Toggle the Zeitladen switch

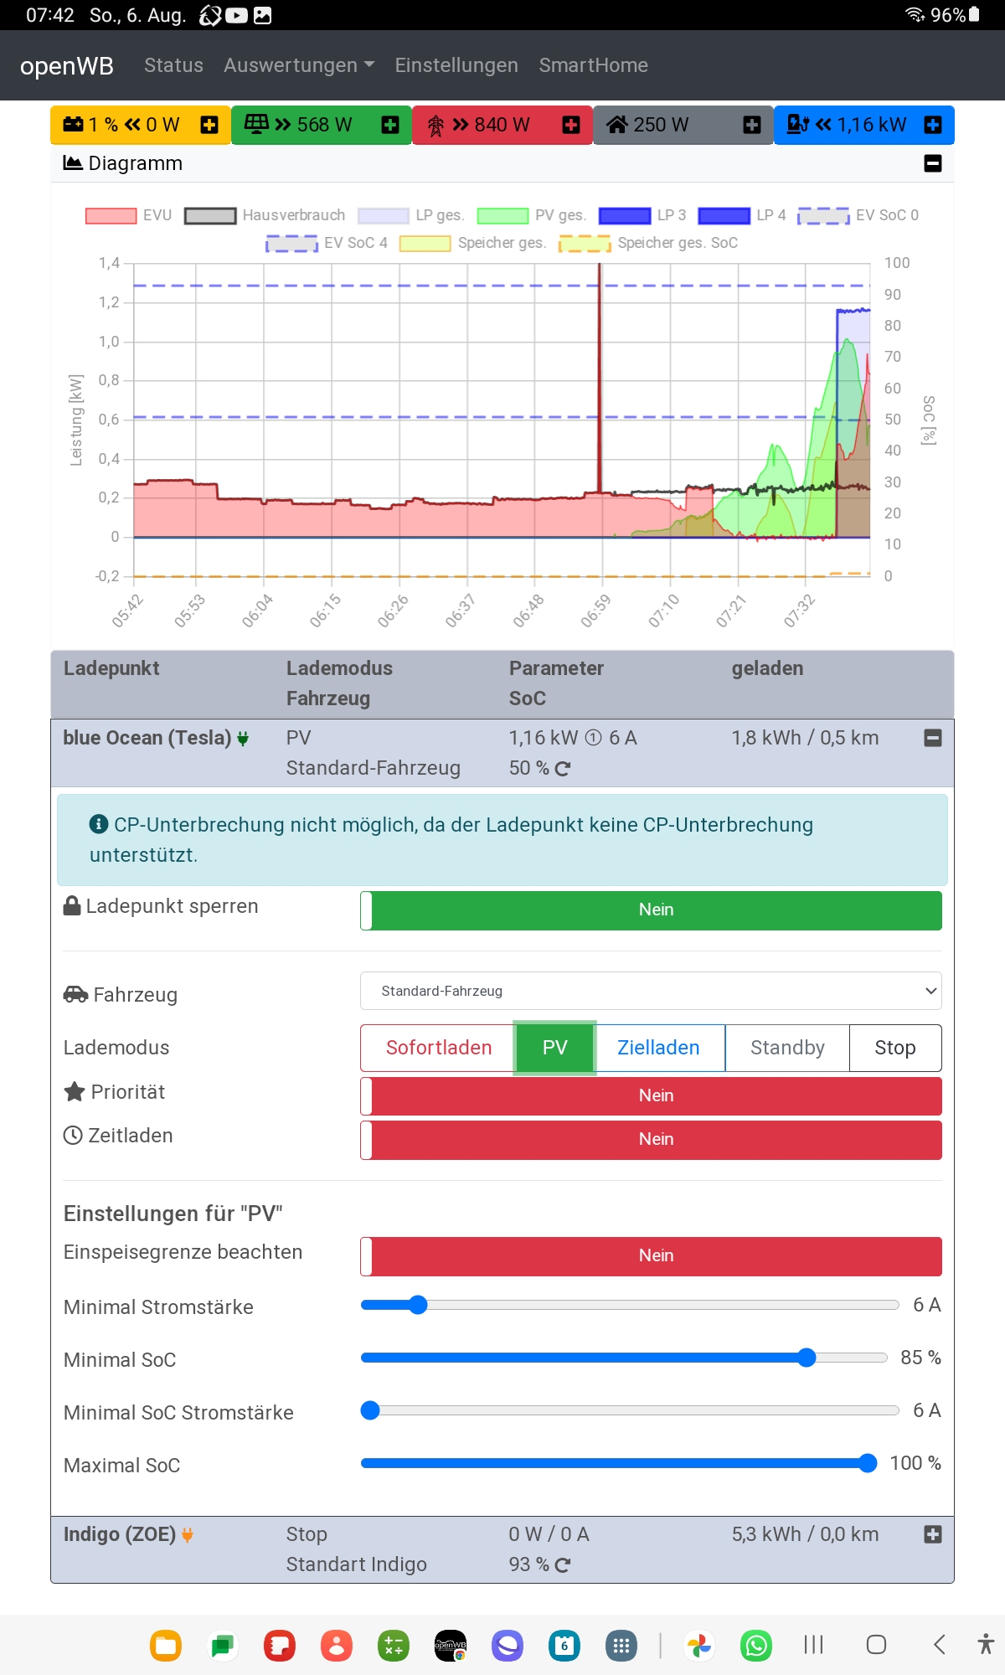pyautogui.click(x=651, y=1140)
